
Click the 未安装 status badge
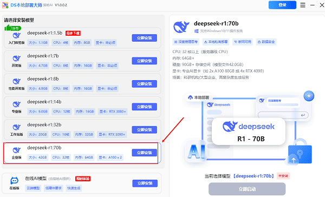pos(283,176)
